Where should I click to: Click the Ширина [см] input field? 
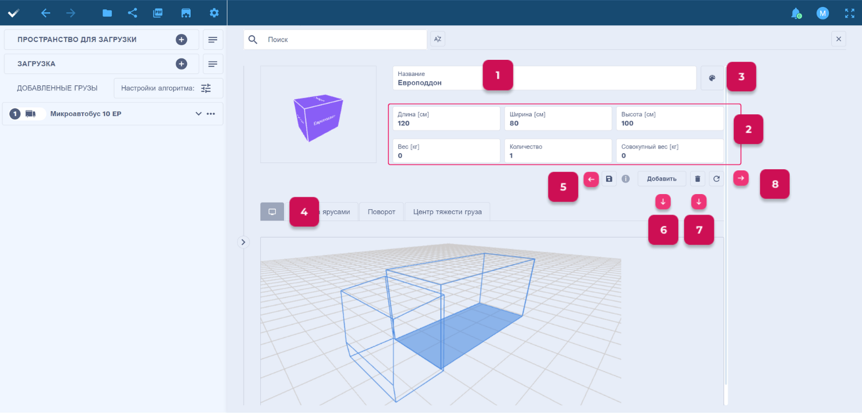(x=558, y=119)
